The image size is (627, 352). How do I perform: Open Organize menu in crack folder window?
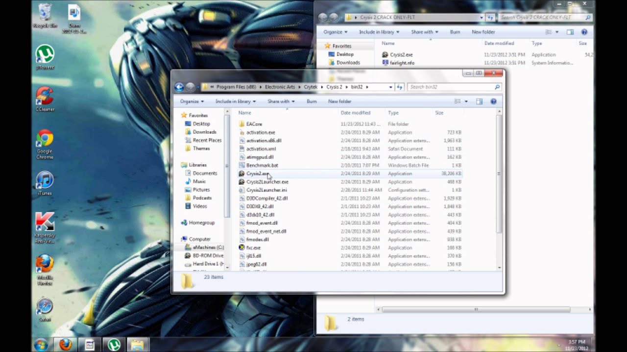336,32
